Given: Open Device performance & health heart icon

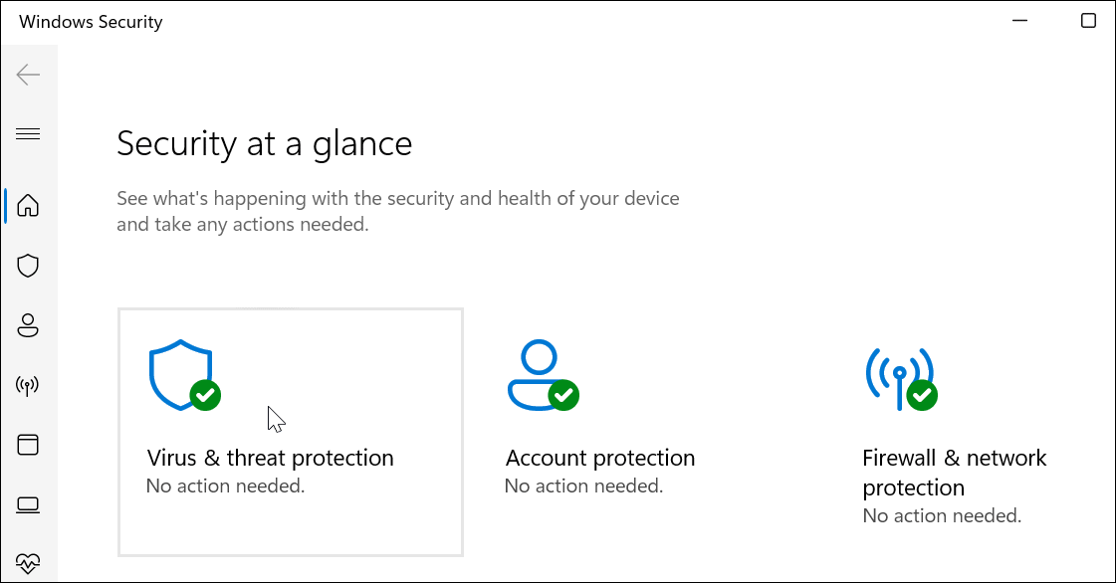Looking at the screenshot, I should [29, 561].
